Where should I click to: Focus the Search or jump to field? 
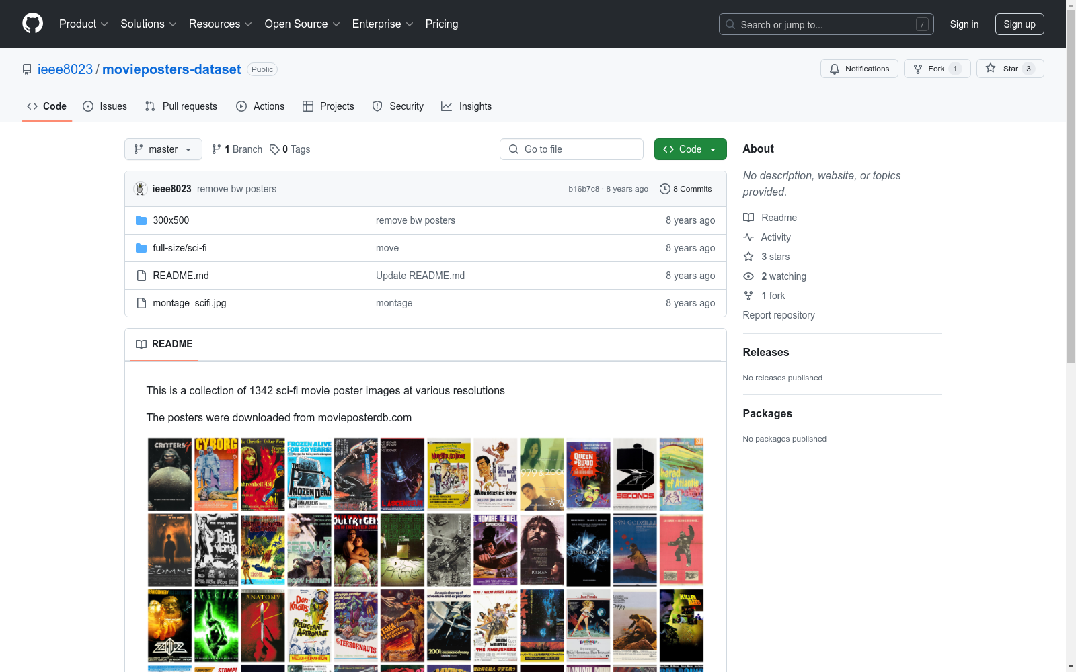tap(827, 24)
